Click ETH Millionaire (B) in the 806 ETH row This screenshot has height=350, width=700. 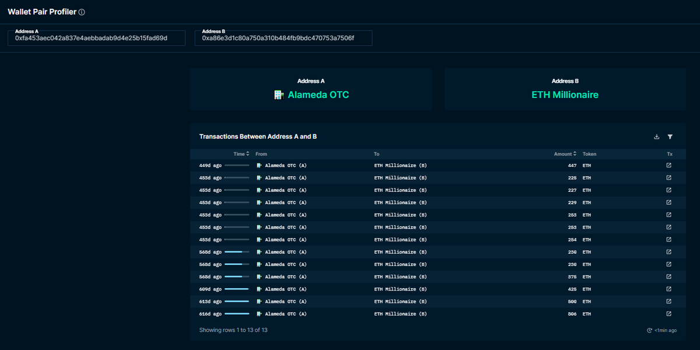pos(400,314)
